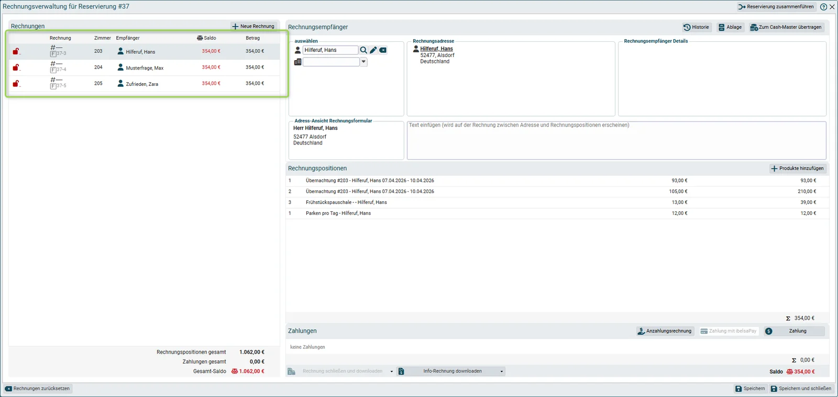Click Reservierung zusammenführen button
The image size is (838, 397).
[x=776, y=7]
